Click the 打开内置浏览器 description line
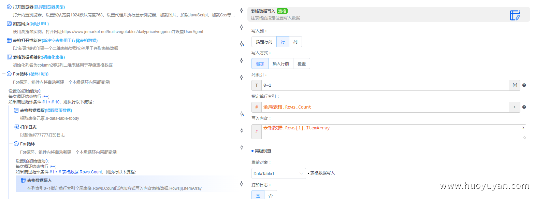 point(124,15)
